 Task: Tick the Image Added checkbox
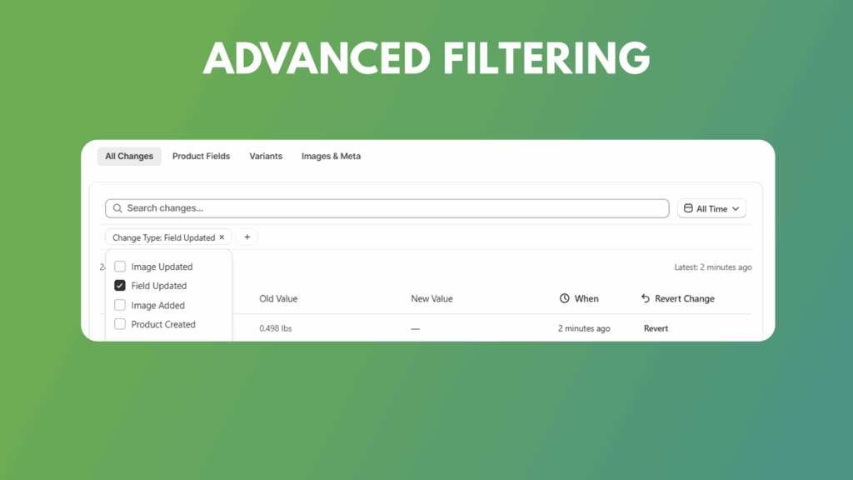120,305
